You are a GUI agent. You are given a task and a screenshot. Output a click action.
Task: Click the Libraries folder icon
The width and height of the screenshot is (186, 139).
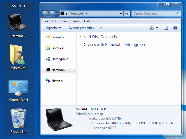point(48,48)
